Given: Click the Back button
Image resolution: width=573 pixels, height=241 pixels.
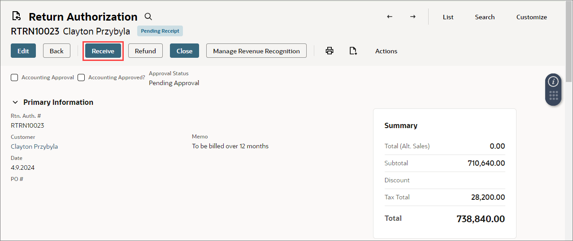Looking at the screenshot, I should point(56,51).
